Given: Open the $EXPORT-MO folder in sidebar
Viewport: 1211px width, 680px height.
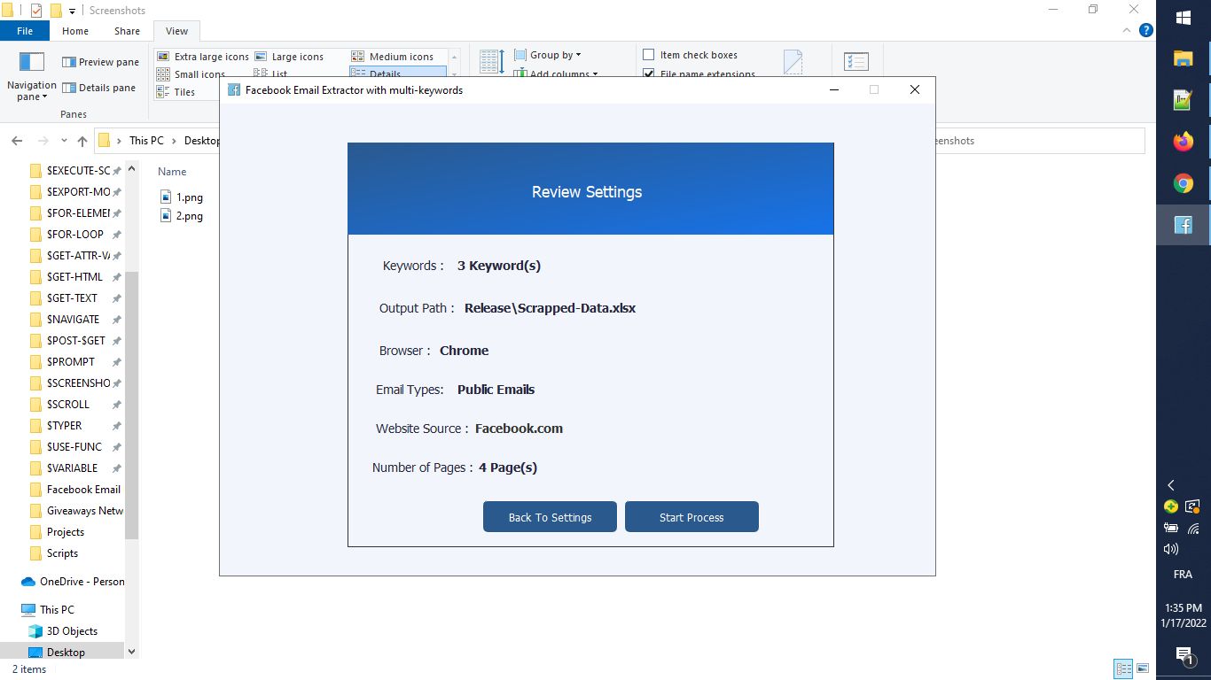Looking at the screenshot, I should tap(71, 192).
